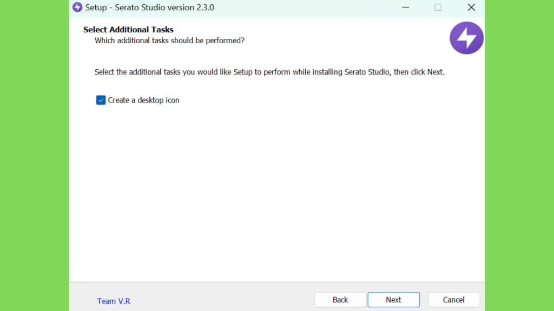Click the green background left of the window
The width and height of the screenshot is (554, 311).
point(34,155)
